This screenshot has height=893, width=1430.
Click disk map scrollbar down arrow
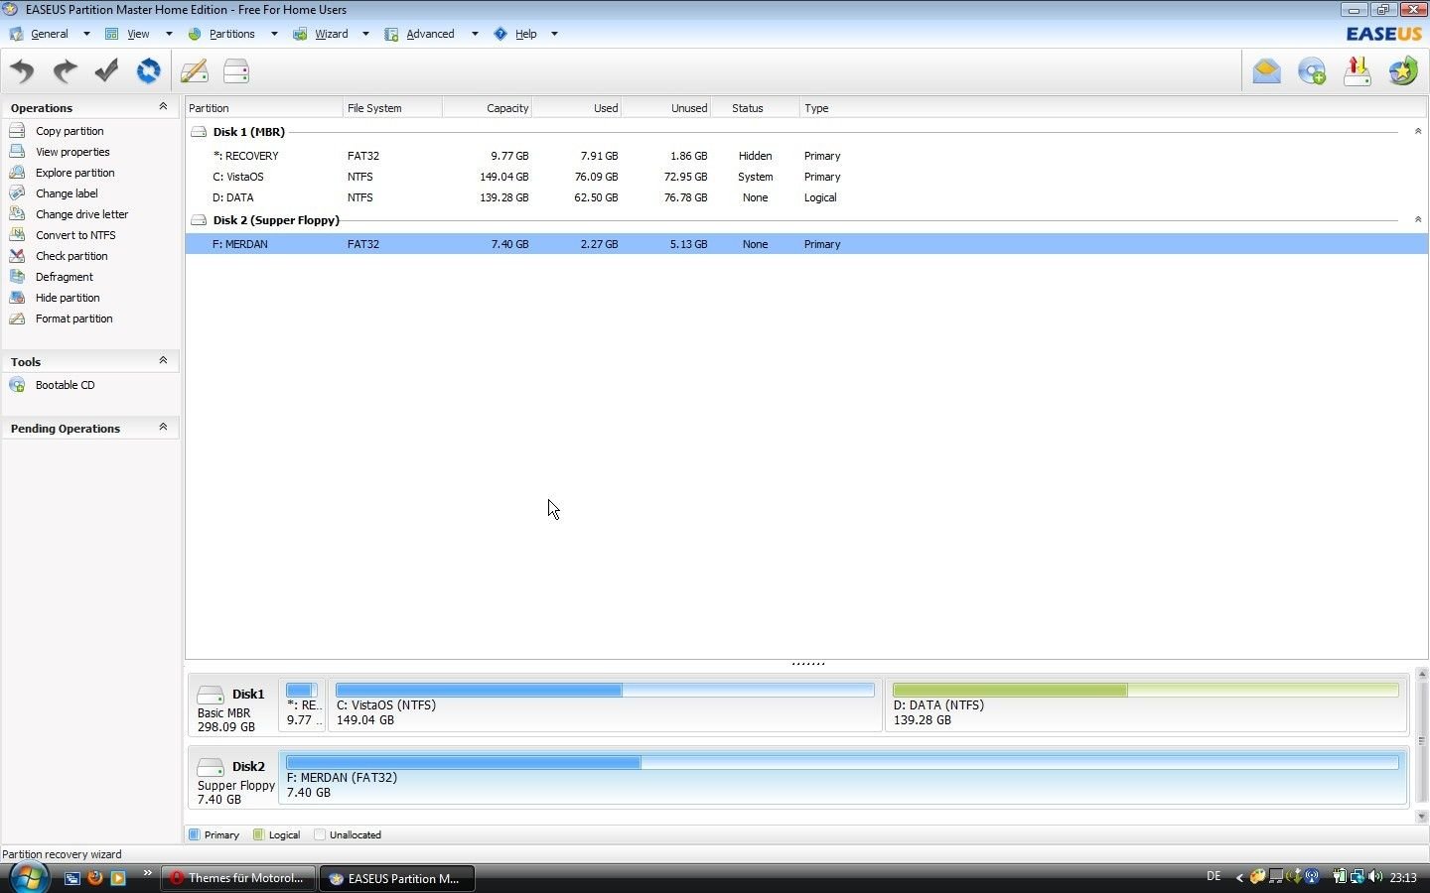pyautogui.click(x=1422, y=817)
